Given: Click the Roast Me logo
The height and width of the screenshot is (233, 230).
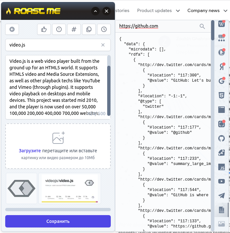Looking at the screenshot, I should click(x=33, y=11).
